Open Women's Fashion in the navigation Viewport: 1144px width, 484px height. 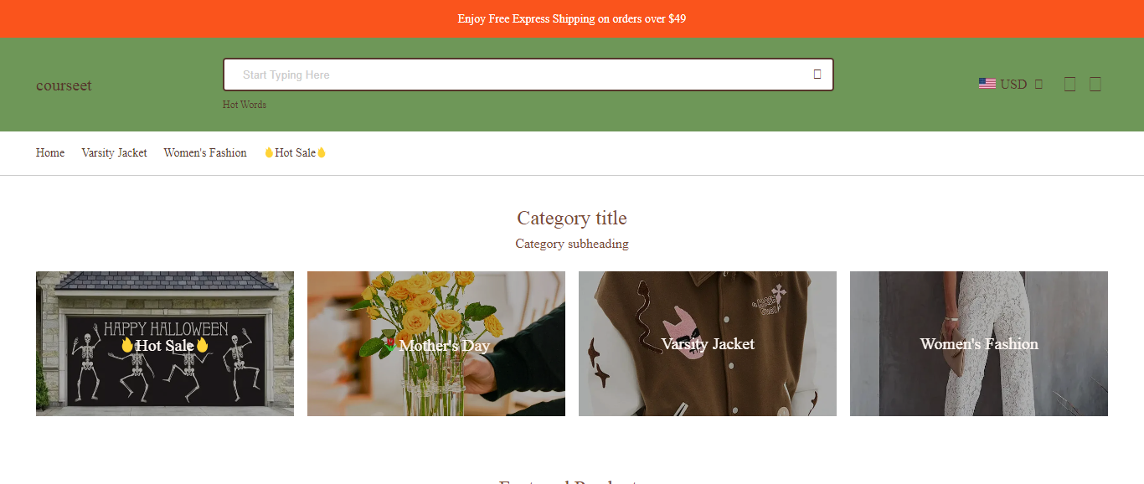pyautogui.click(x=205, y=152)
